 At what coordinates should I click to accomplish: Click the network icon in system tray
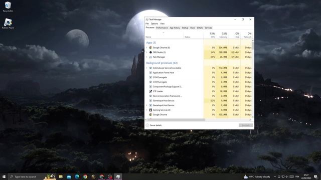click(283, 176)
